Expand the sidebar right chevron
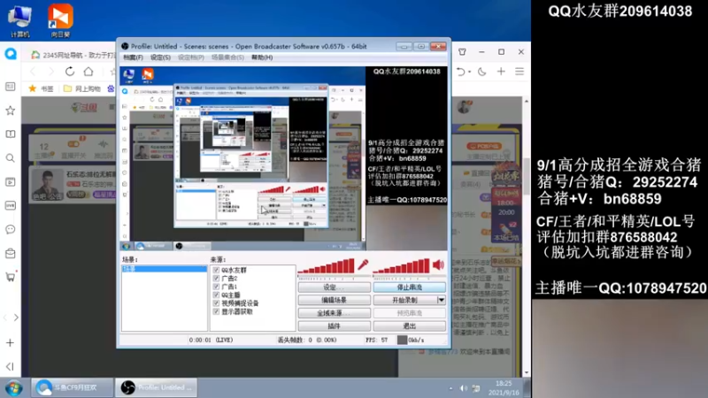This screenshot has width=708, height=398. point(16,318)
